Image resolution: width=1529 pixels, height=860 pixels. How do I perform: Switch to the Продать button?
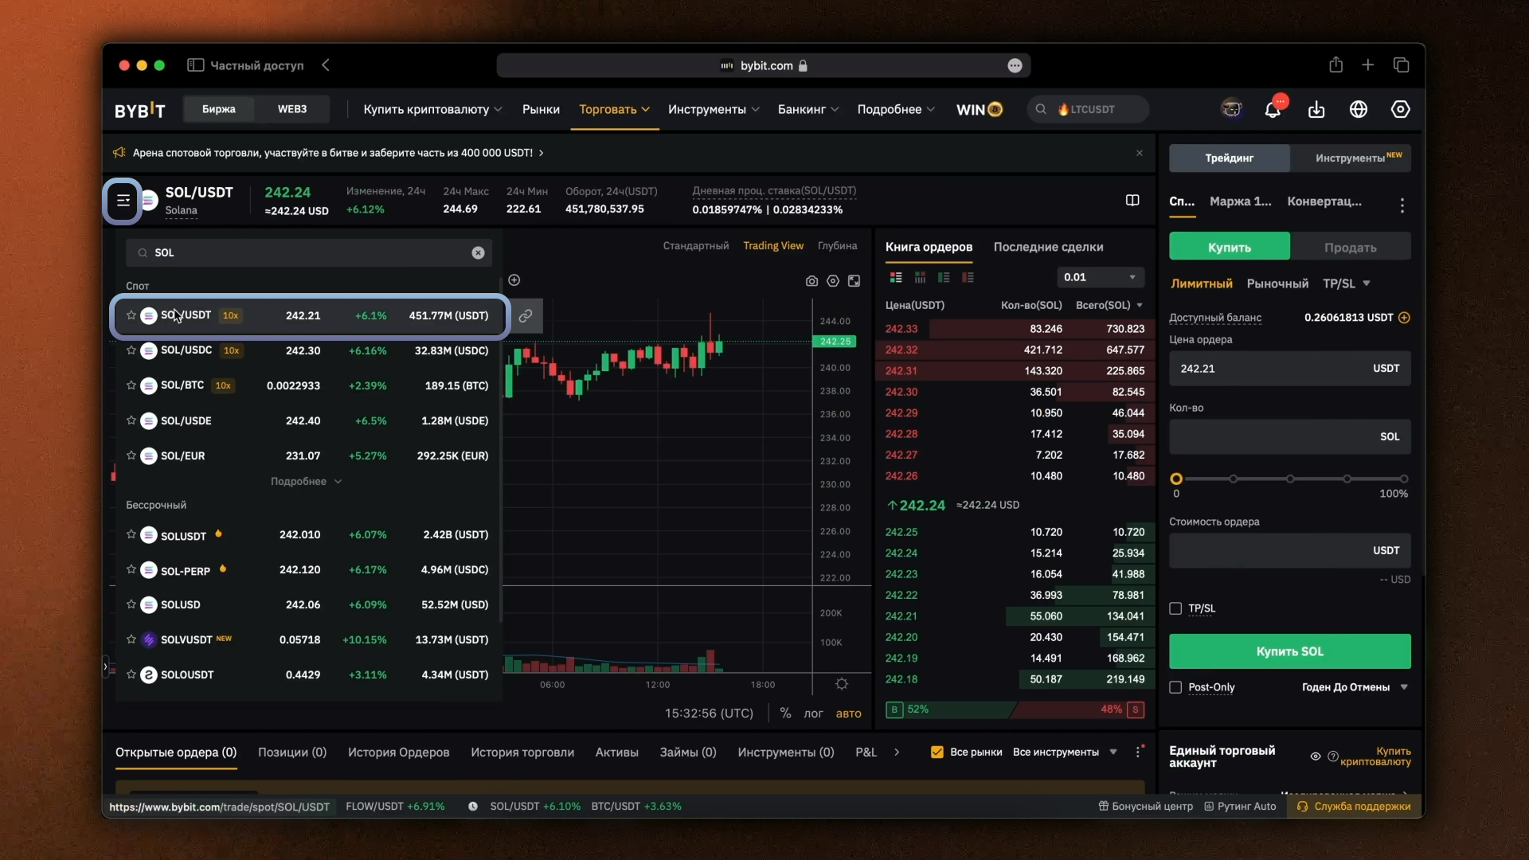click(1350, 248)
